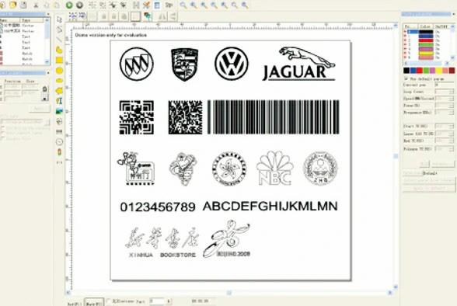Click the clock Timer tool

pyautogui.click(x=59, y=142)
